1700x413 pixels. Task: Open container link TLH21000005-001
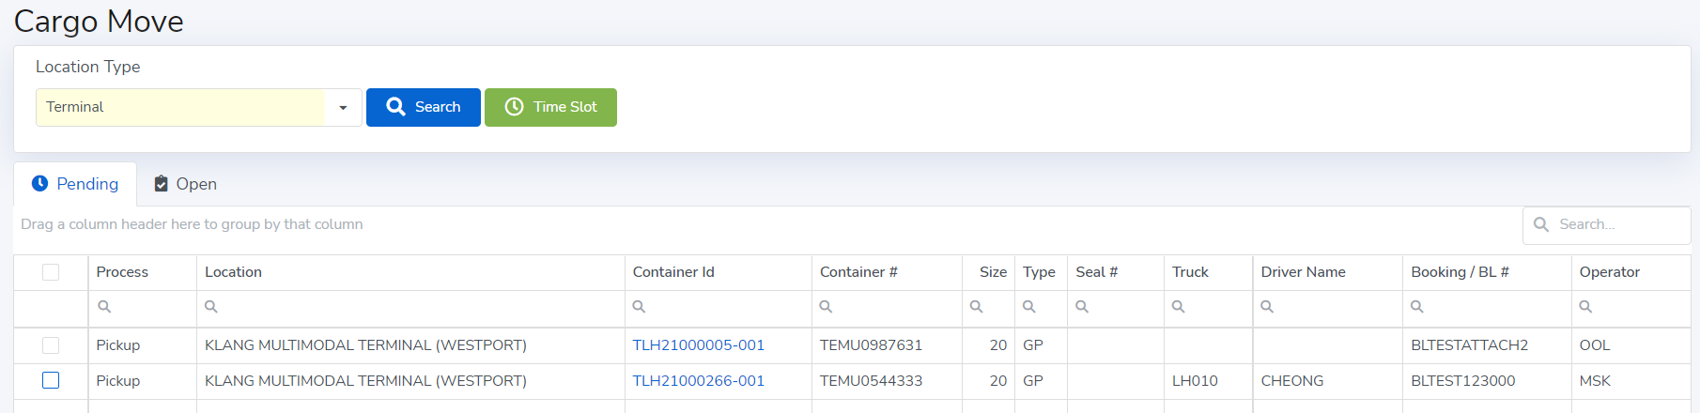point(698,345)
